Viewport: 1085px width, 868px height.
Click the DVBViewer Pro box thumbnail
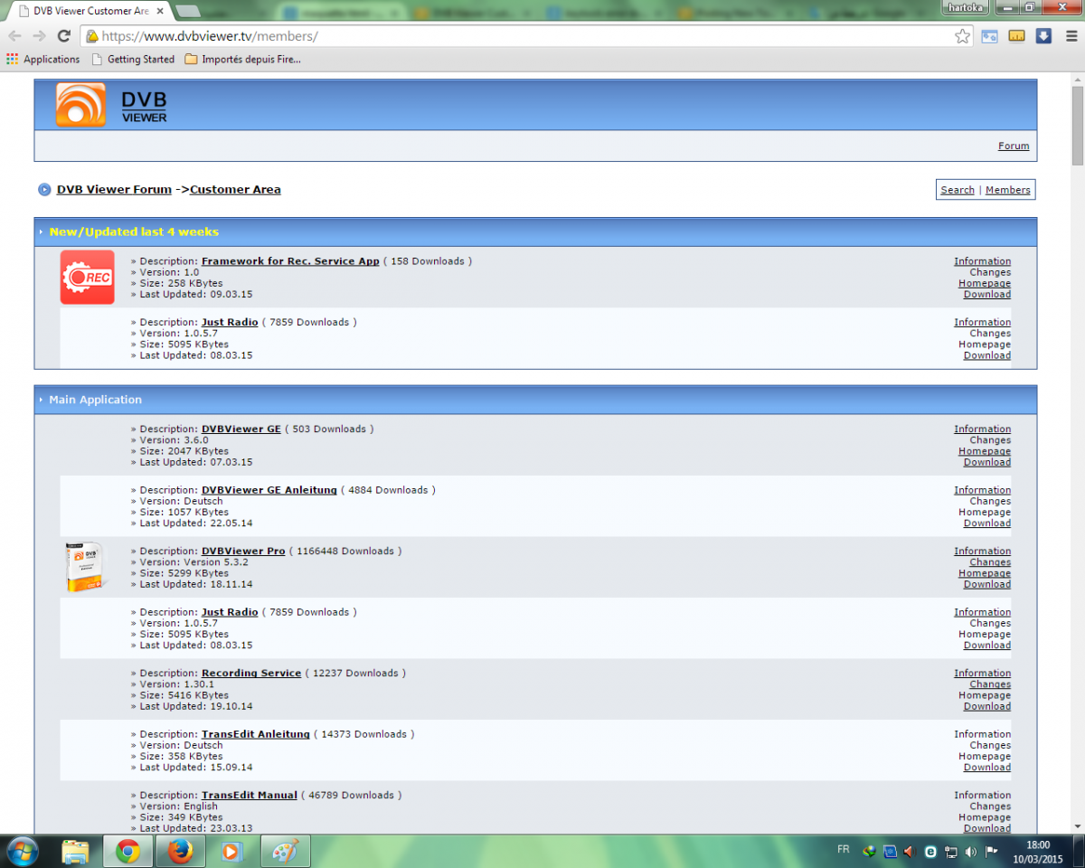tap(85, 567)
